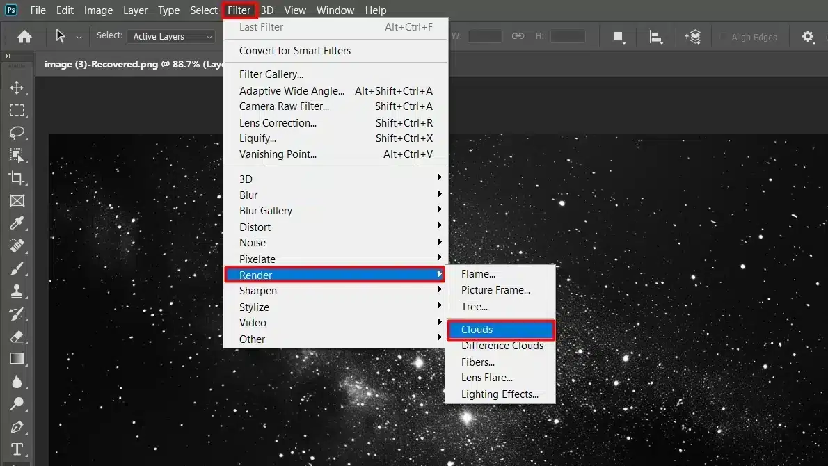
Task: Open the Help menu
Action: 376,10
